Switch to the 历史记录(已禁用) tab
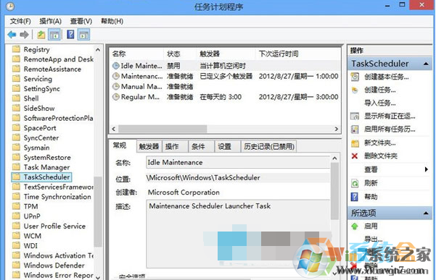 click(269, 146)
